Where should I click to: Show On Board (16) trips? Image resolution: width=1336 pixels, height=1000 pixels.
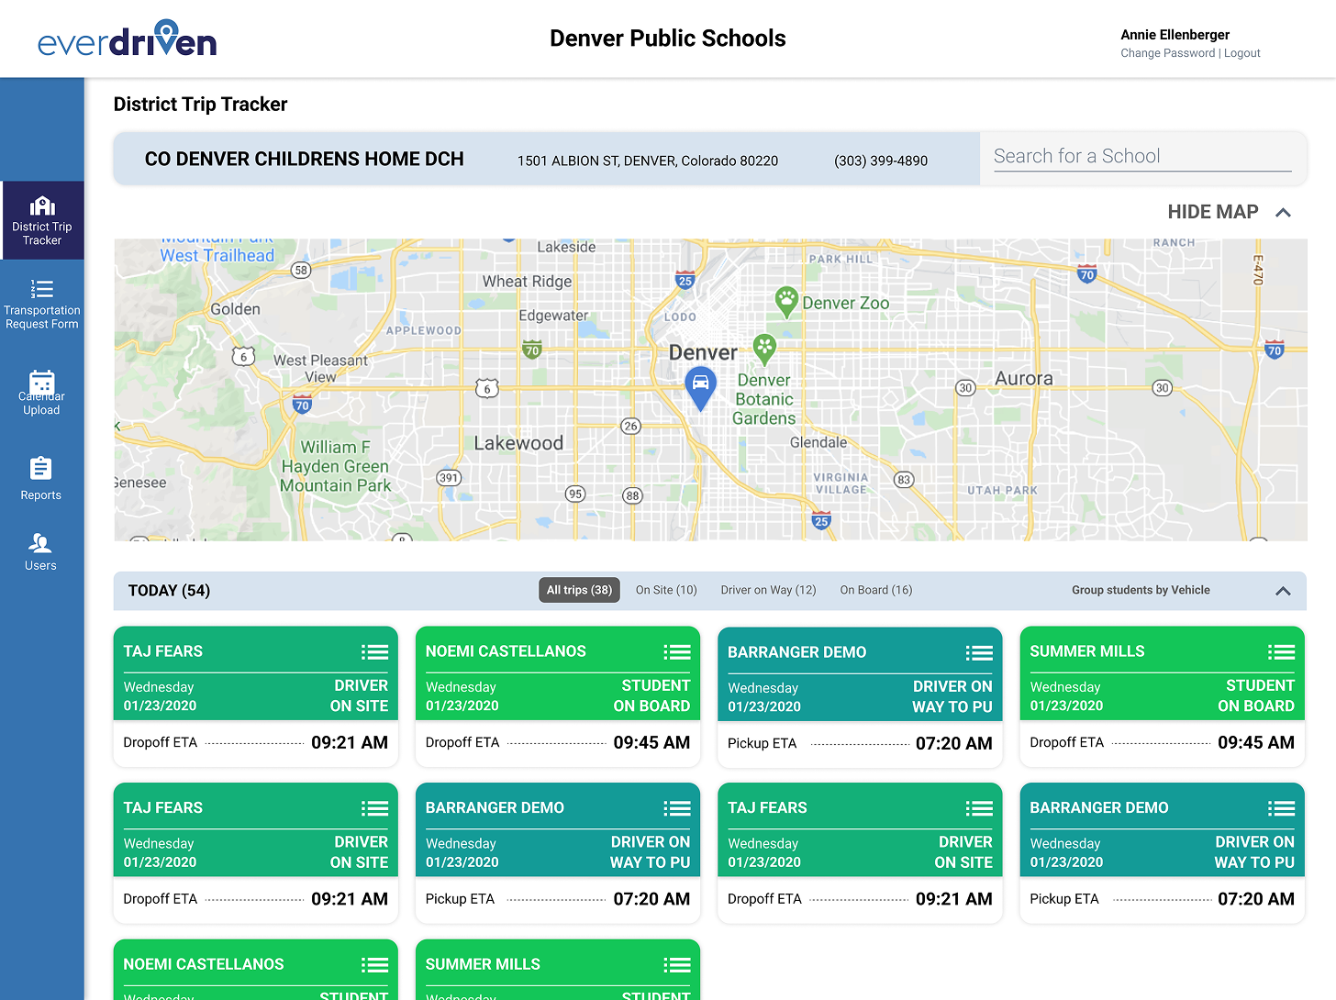[876, 590]
